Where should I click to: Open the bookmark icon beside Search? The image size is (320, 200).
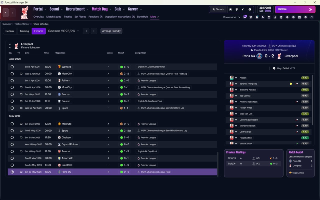[230, 9]
